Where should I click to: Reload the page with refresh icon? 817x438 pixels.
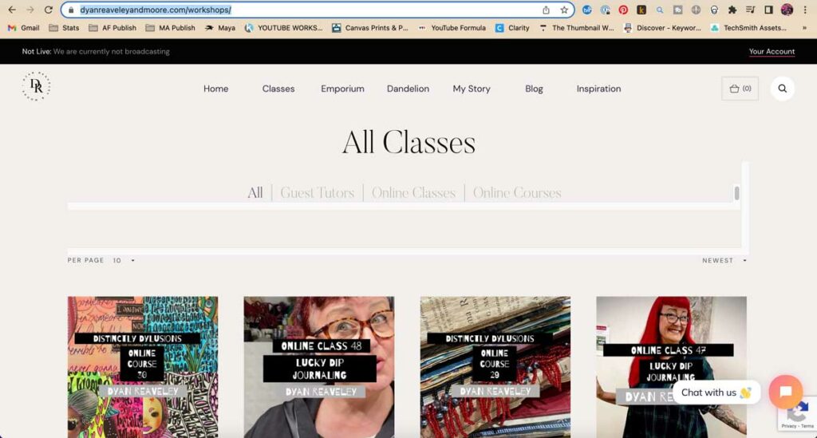coord(49,10)
